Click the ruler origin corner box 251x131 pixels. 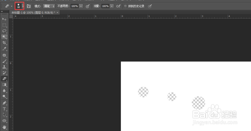coord(11,17)
